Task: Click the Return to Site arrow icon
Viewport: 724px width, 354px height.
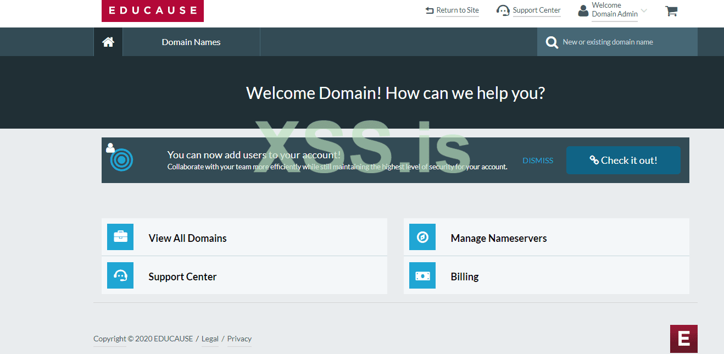Action: 430,10
